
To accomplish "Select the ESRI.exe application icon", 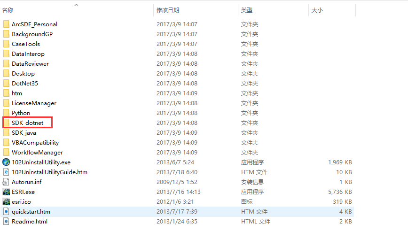I will tap(6, 192).
